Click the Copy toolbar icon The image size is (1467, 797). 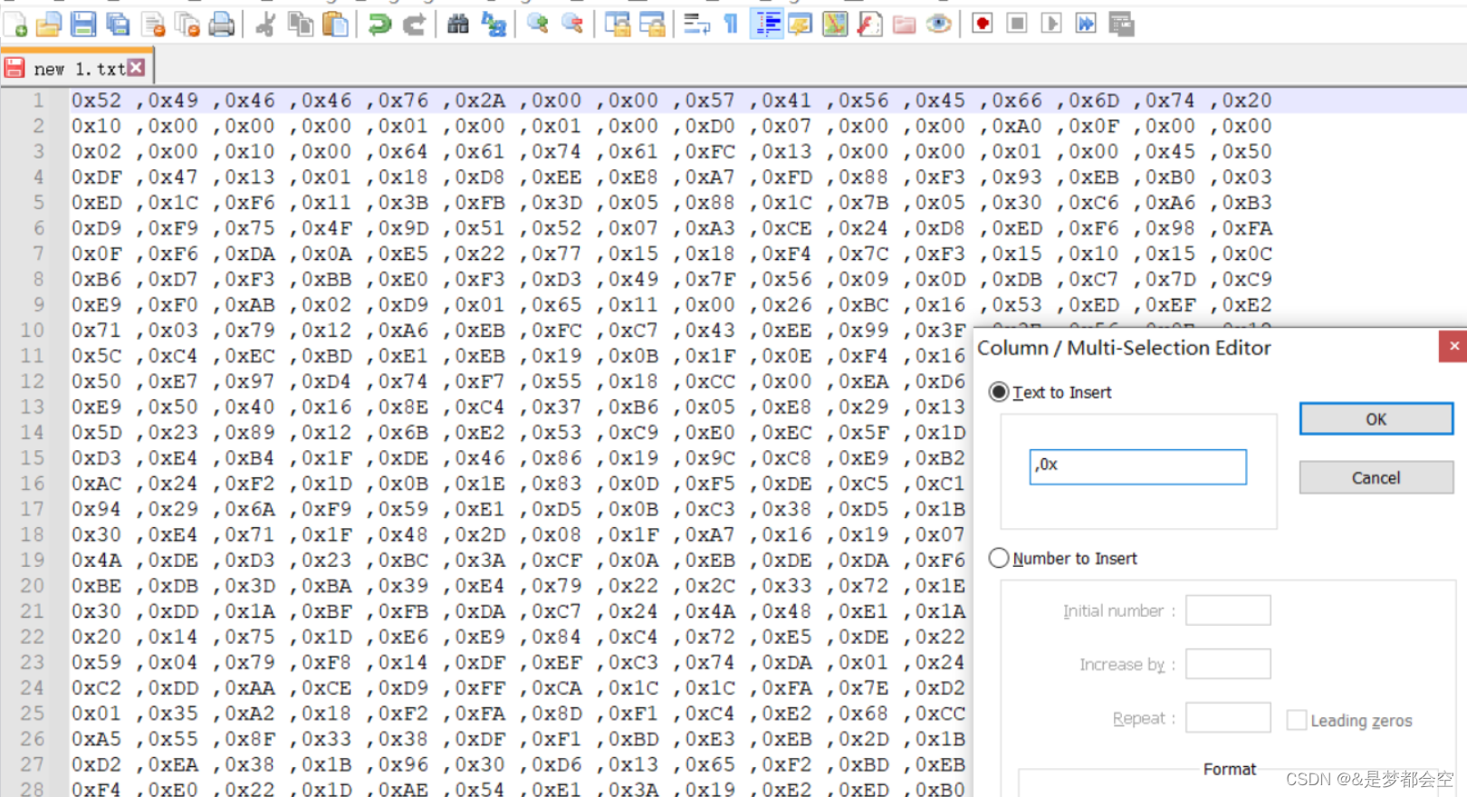pos(300,24)
